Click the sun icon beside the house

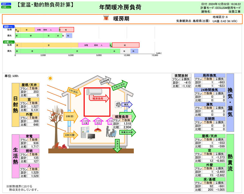click(50, 78)
